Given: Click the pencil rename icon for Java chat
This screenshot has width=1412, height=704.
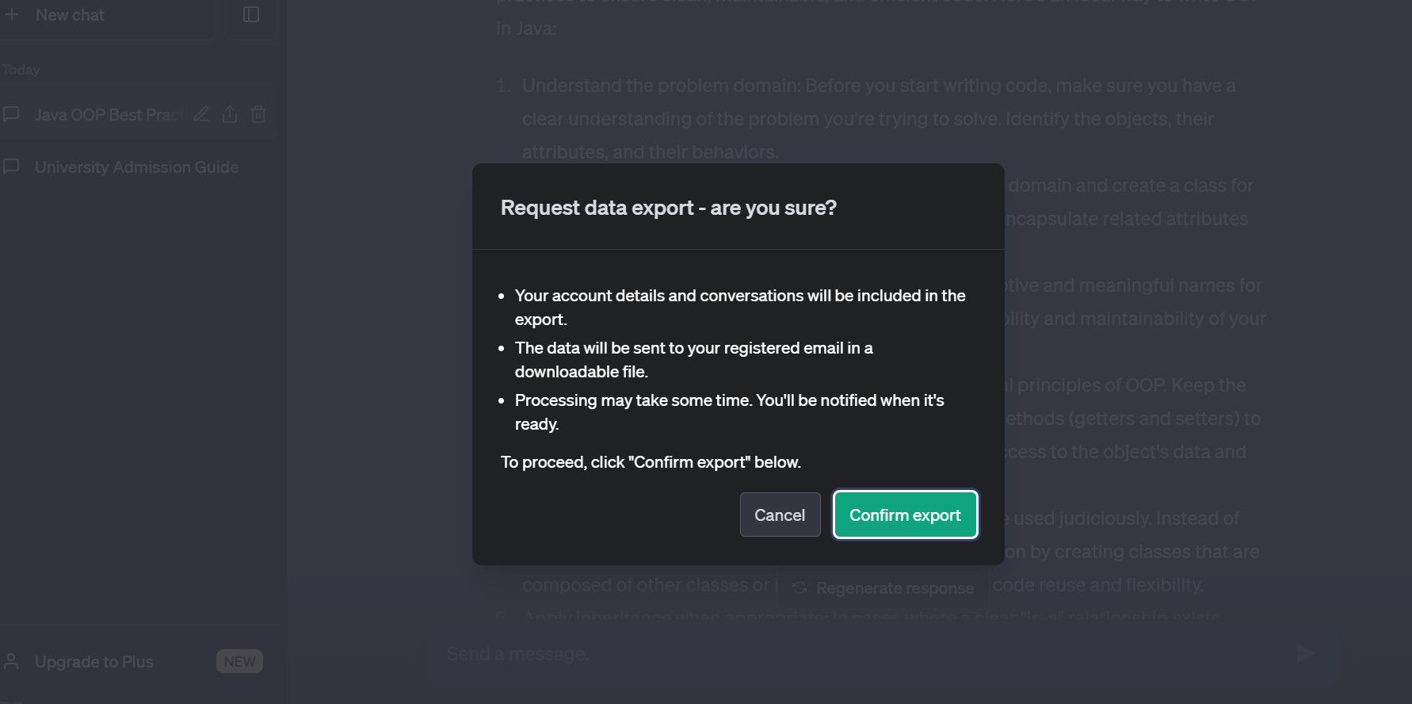Looking at the screenshot, I should coord(201,115).
